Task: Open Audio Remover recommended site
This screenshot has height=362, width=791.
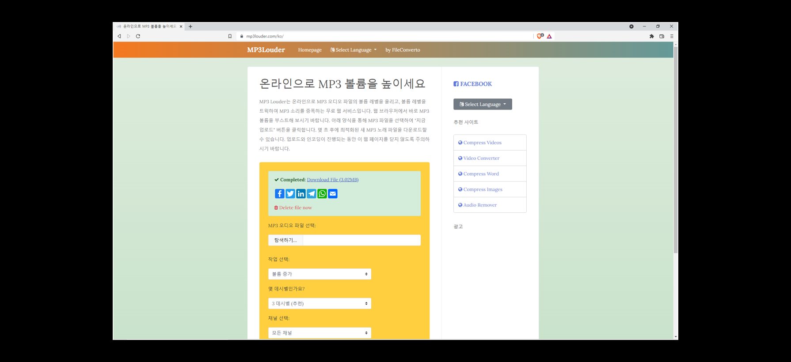Action: point(490,205)
